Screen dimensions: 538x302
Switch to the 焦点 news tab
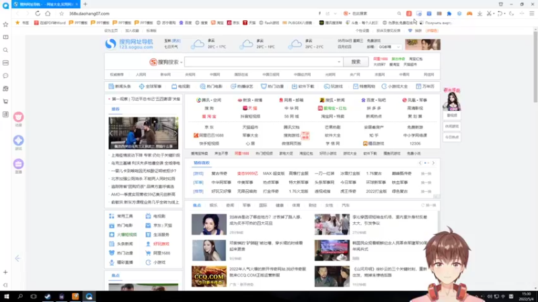point(197,205)
